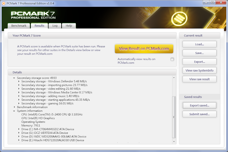Expand starting applications 45.35 MB/s row
Screen dimensions: 228x152
(19, 100)
